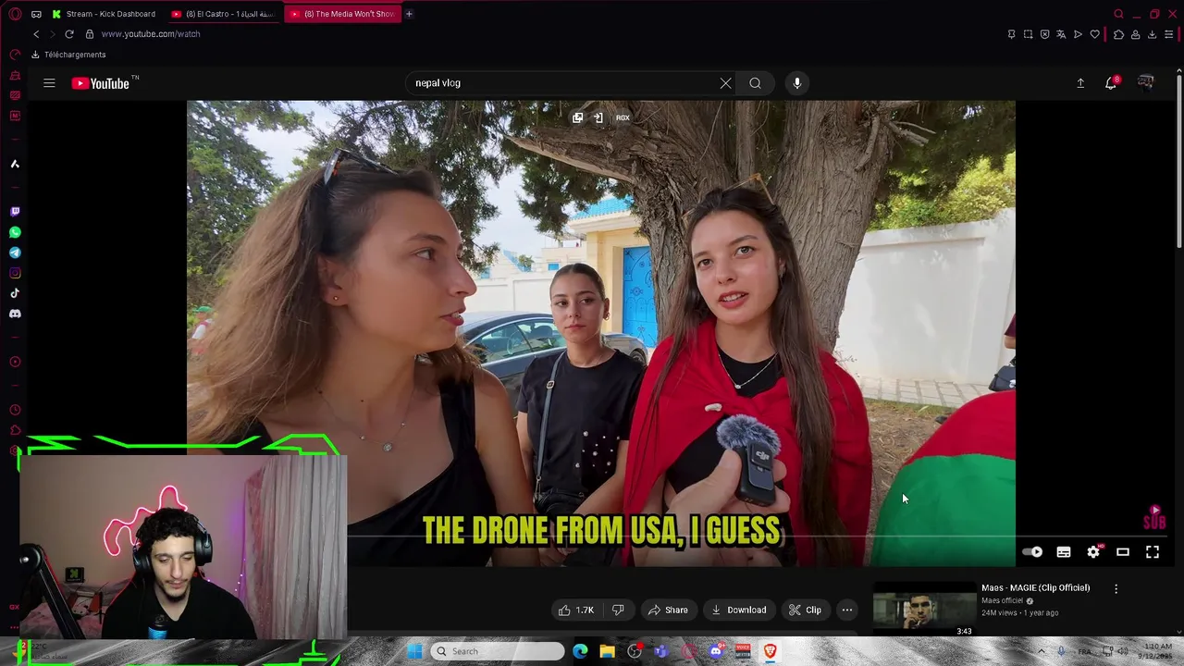The image size is (1184, 666).
Task: Search tabs with magnifier in title bar
Action: (x=1118, y=14)
